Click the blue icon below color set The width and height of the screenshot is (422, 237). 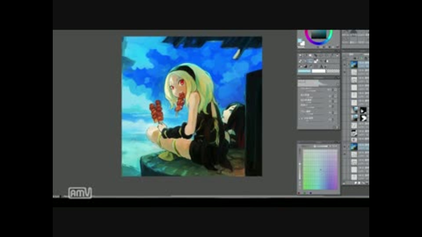click(310, 193)
